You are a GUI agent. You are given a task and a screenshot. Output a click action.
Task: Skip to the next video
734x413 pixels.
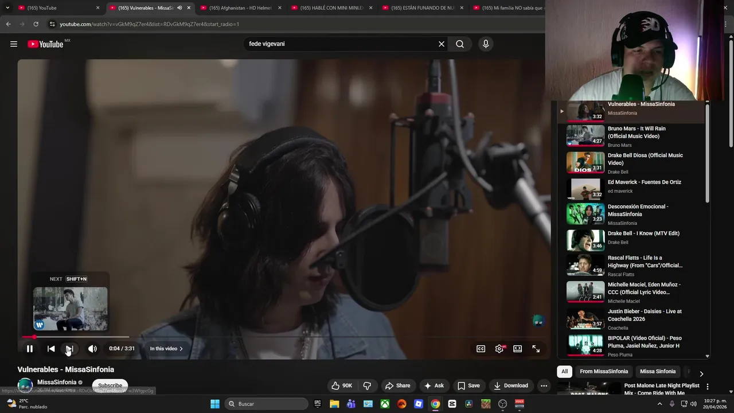[69, 349]
